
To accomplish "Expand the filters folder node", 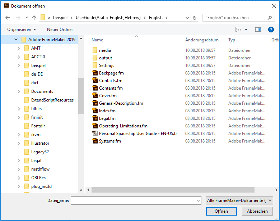I will 19,109.
